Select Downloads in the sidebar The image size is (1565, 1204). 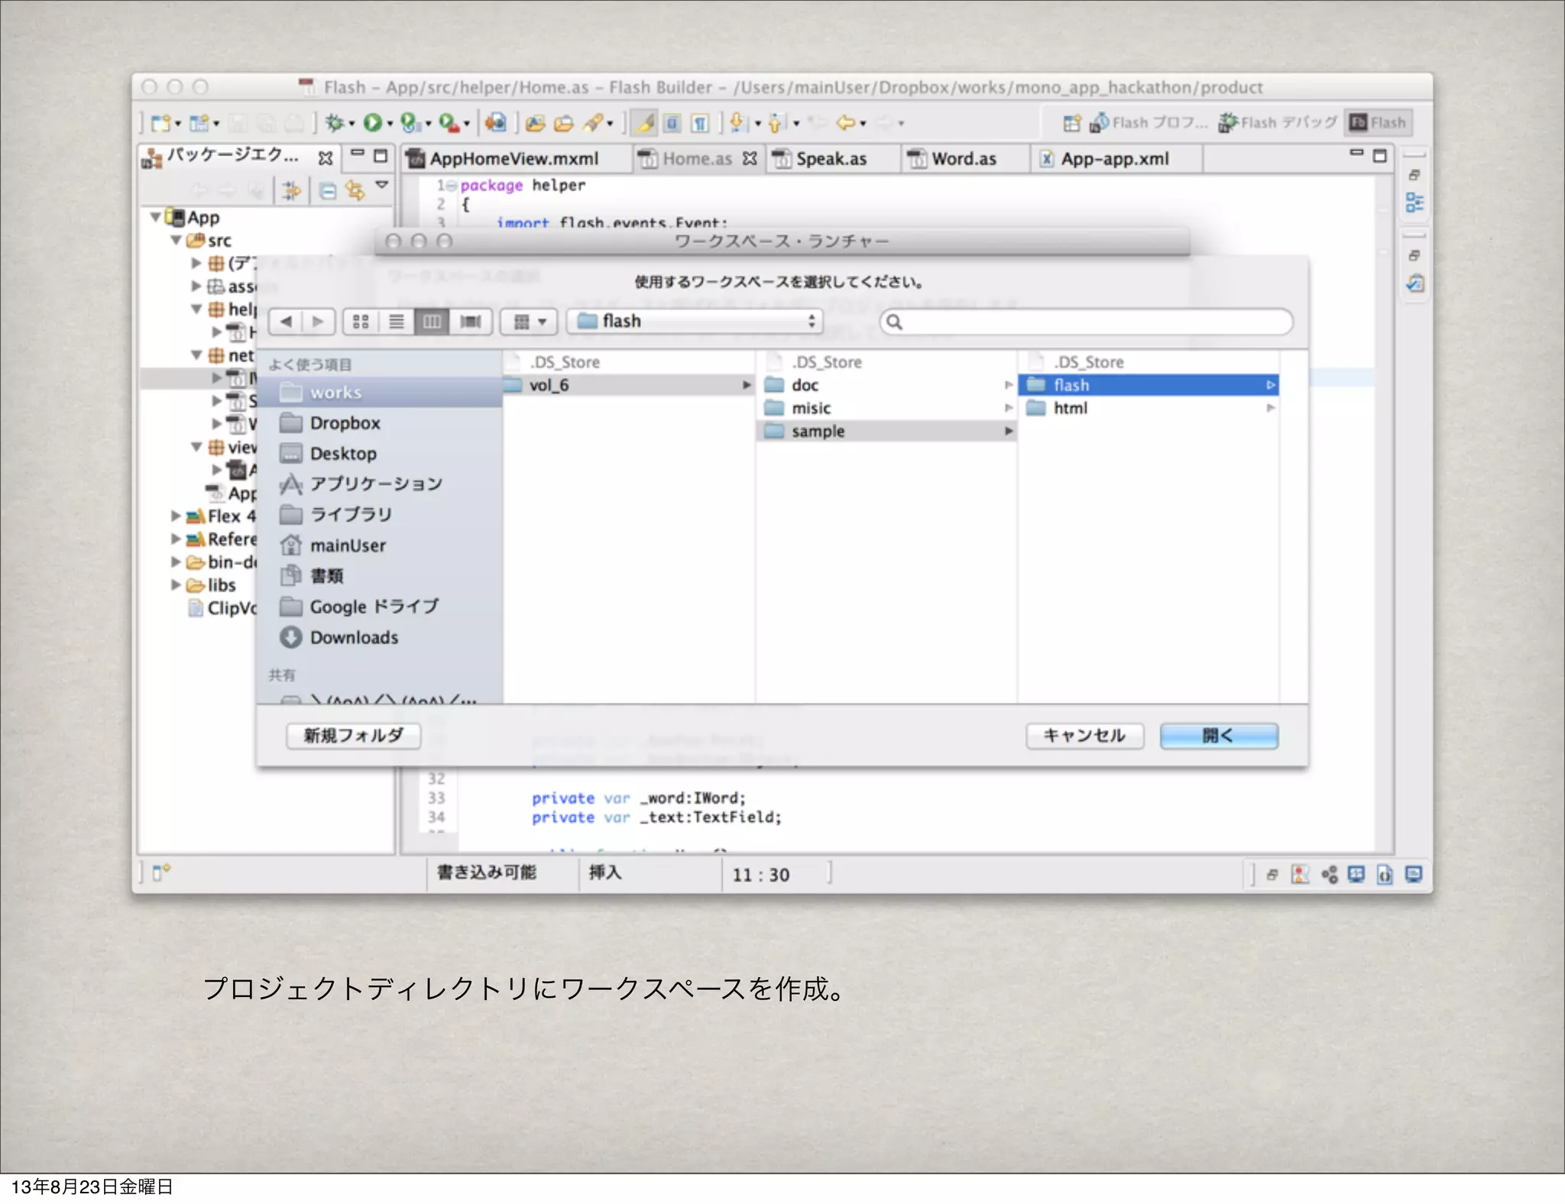point(381,637)
